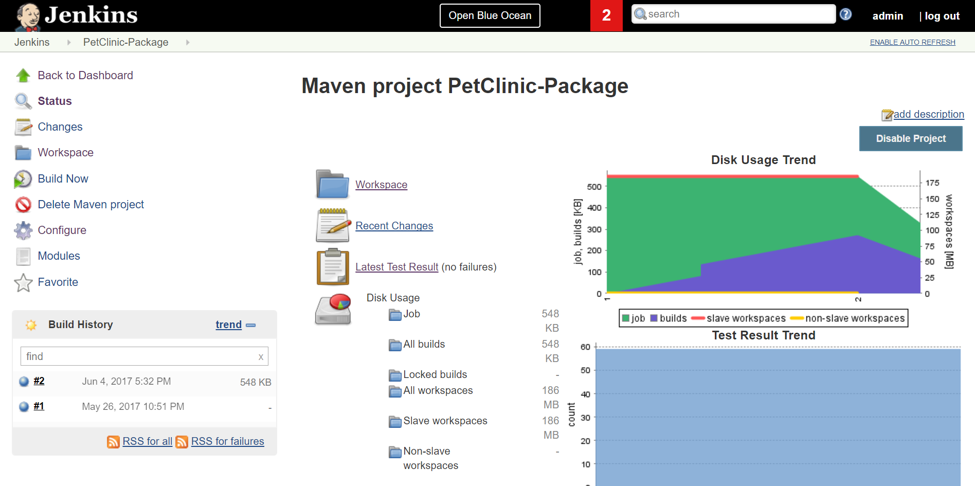Click the add description notepad icon
975x486 pixels.
coord(887,115)
